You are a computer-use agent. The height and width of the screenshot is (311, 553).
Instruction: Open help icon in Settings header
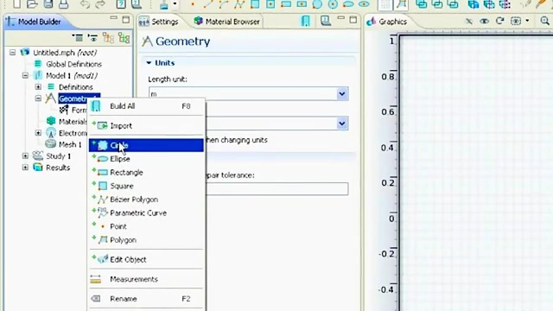(326, 21)
